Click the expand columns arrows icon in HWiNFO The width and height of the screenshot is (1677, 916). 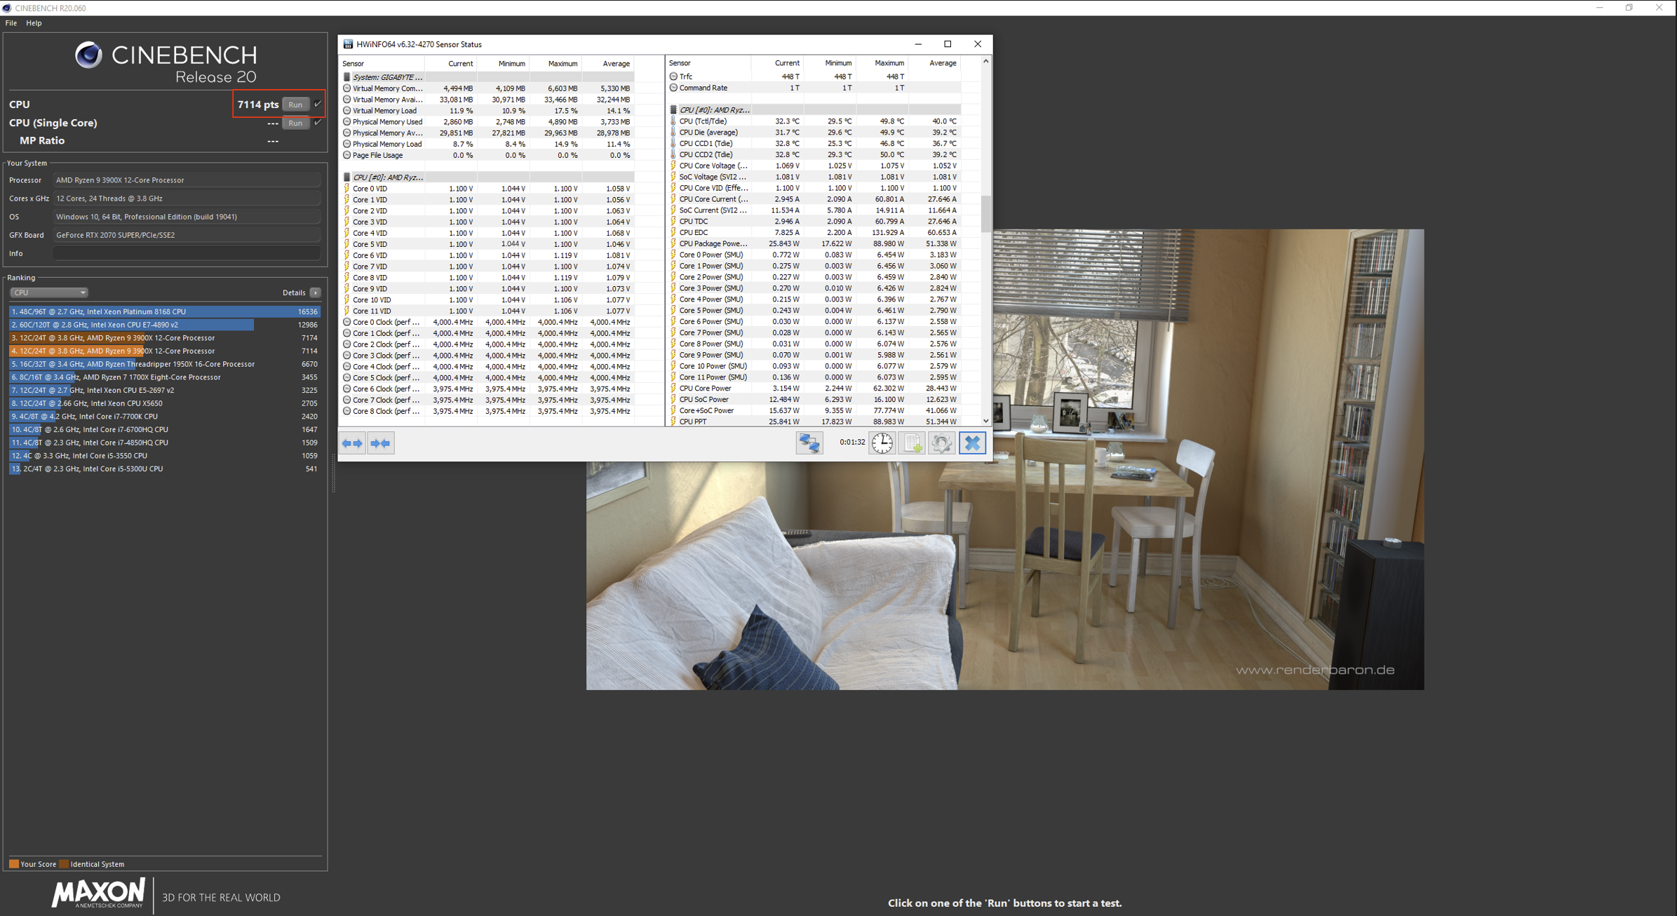click(352, 443)
